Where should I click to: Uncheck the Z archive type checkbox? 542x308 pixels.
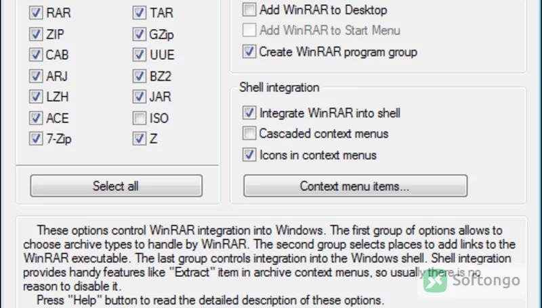point(140,139)
